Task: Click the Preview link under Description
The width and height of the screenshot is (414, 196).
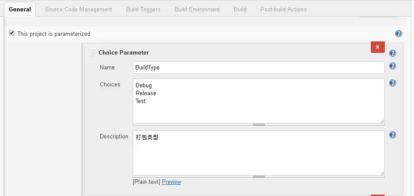Action: [171, 182]
